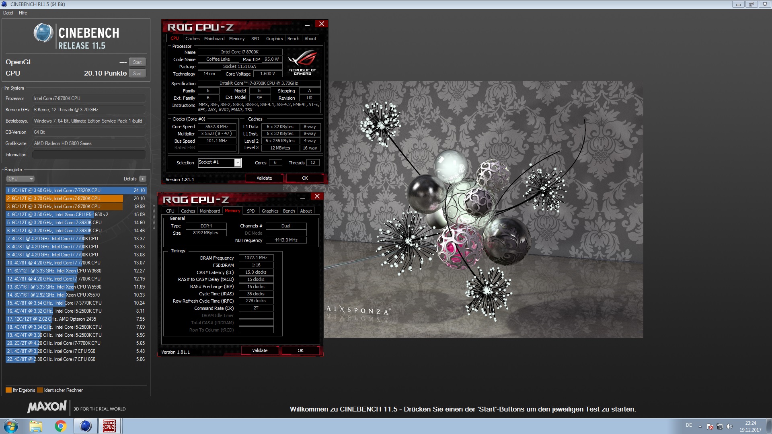772x434 pixels.
Task: Switch to Bench tab in upper CPU-Z window
Action: [x=293, y=39]
